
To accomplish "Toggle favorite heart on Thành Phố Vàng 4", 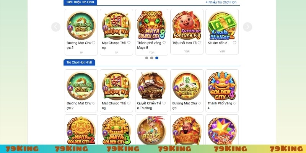I will [x=234, y=103].
